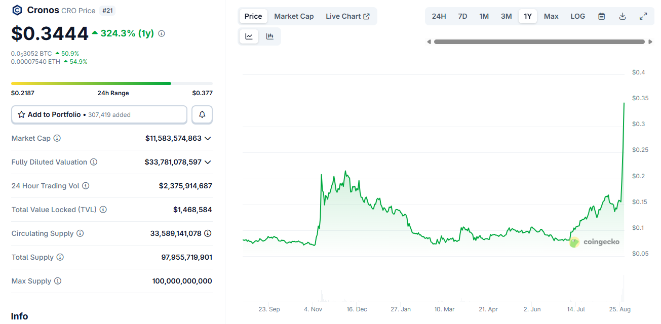Download chart data with download icon
The height and width of the screenshot is (324, 661).
point(623,16)
